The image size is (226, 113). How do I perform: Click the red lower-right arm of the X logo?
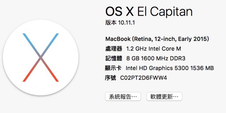(51, 71)
